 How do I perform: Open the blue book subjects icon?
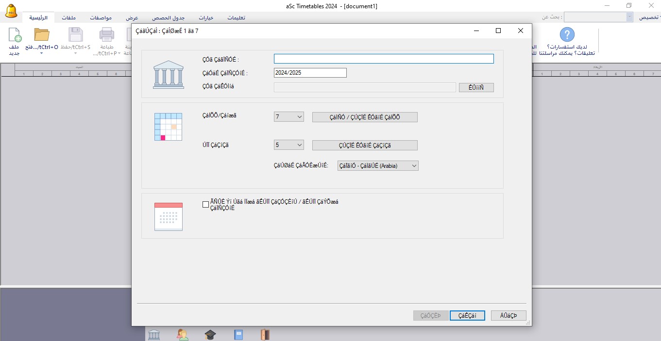tap(238, 334)
